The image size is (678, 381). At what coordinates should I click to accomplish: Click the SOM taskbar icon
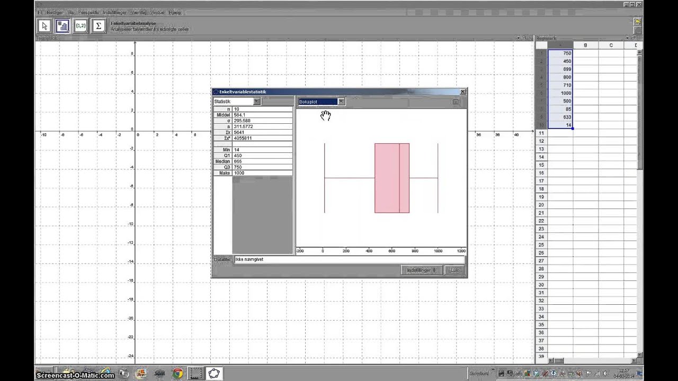click(x=159, y=374)
